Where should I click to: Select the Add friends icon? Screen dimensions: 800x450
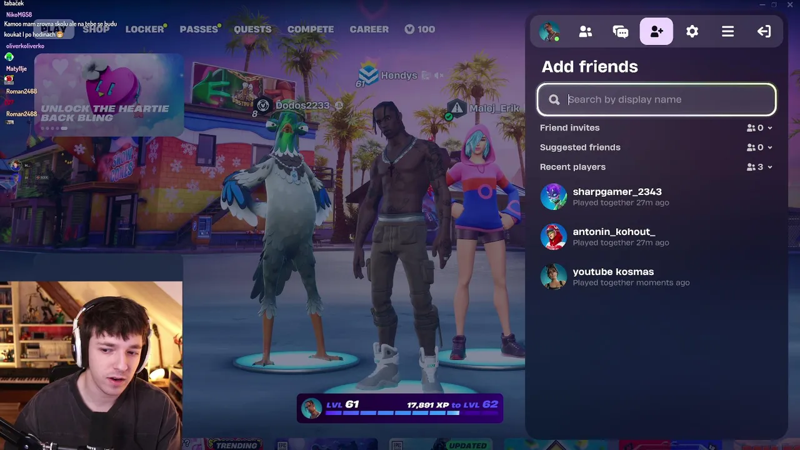pyautogui.click(x=656, y=31)
